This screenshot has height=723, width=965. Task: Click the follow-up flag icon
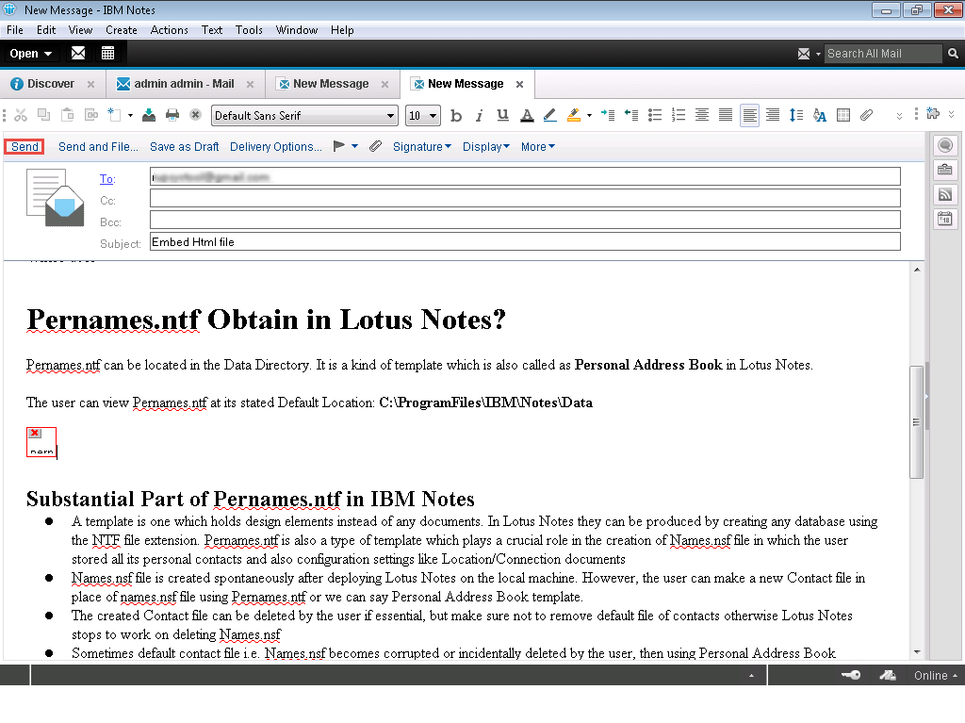(338, 146)
